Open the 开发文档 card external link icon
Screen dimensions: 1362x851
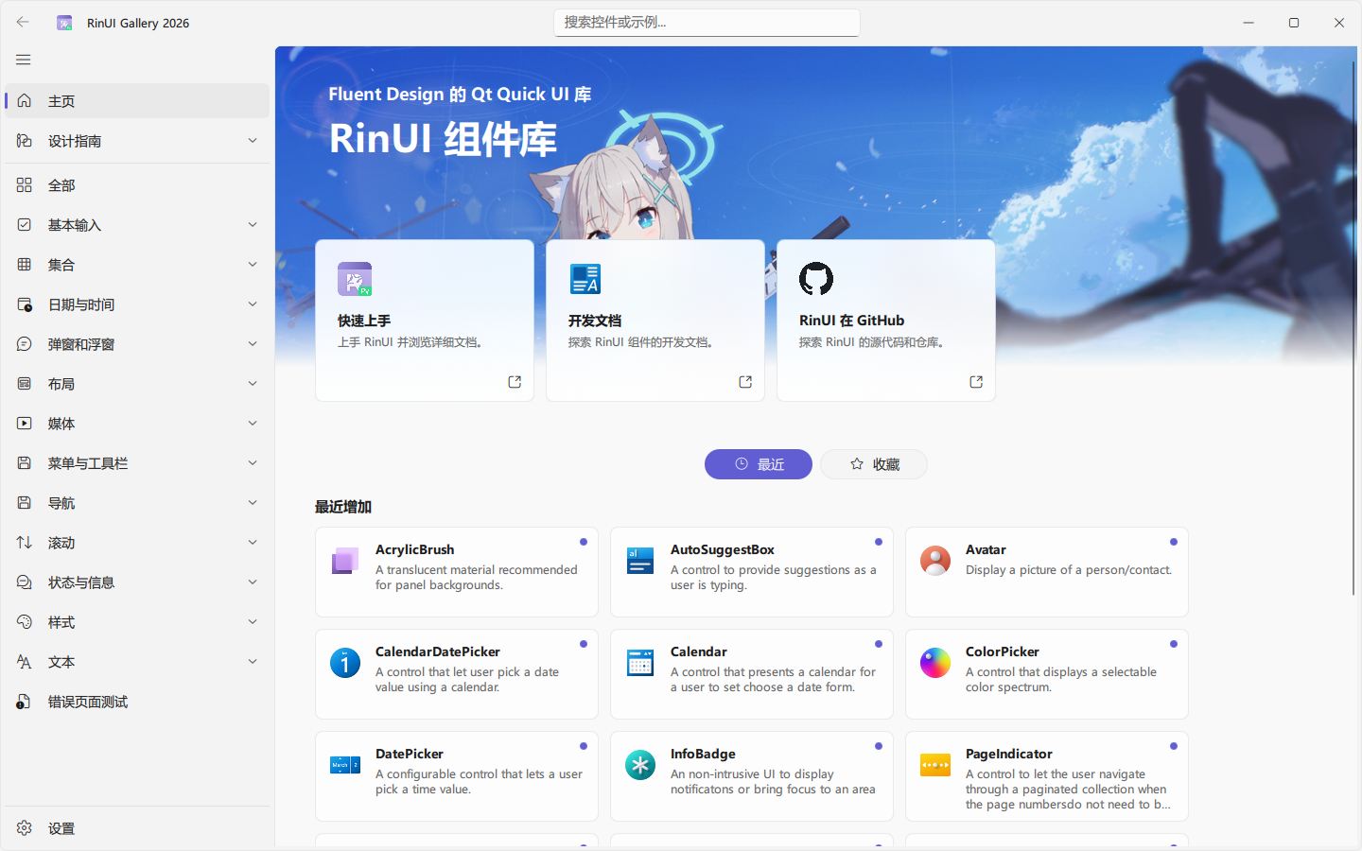745,382
